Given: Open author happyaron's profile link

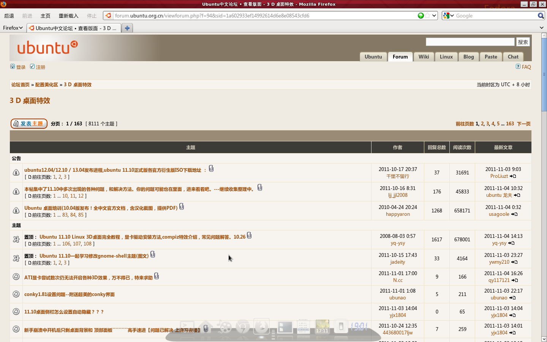Looking at the screenshot, I should [x=398, y=214].
